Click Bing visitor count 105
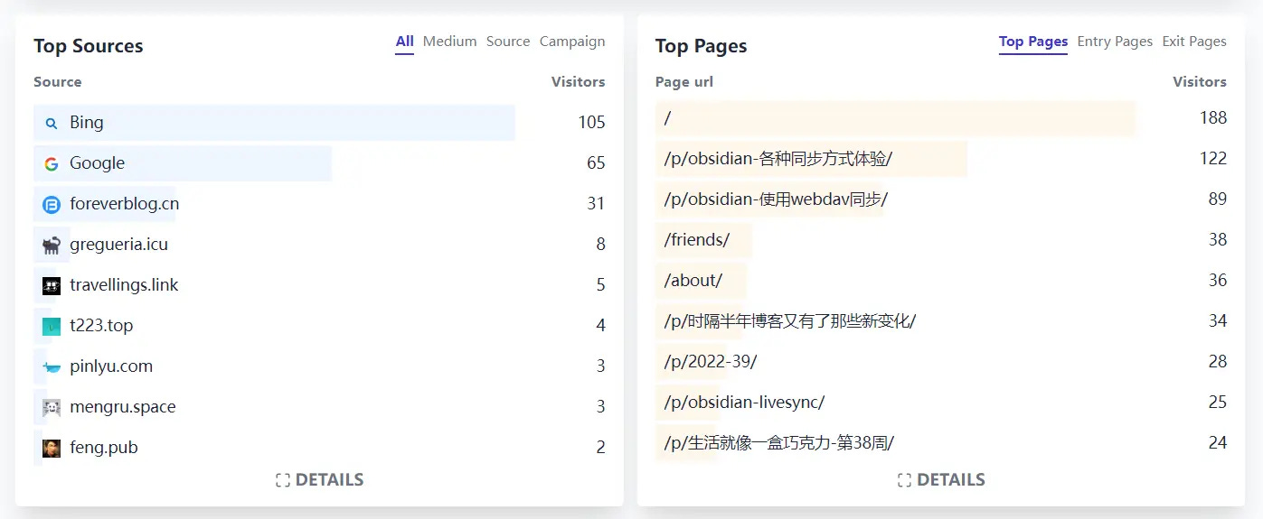This screenshot has width=1263, height=519. click(591, 123)
